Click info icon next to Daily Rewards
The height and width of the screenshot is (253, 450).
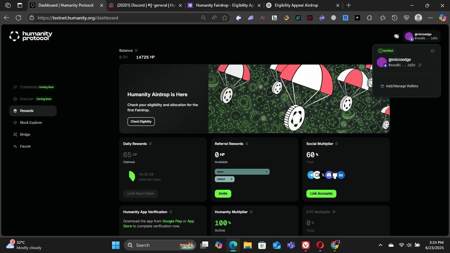[150, 144]
